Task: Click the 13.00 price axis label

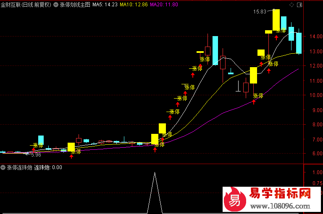Action: point(316,52)
